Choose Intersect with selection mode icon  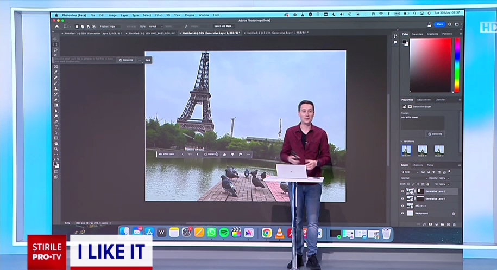[x=93, y=27]
